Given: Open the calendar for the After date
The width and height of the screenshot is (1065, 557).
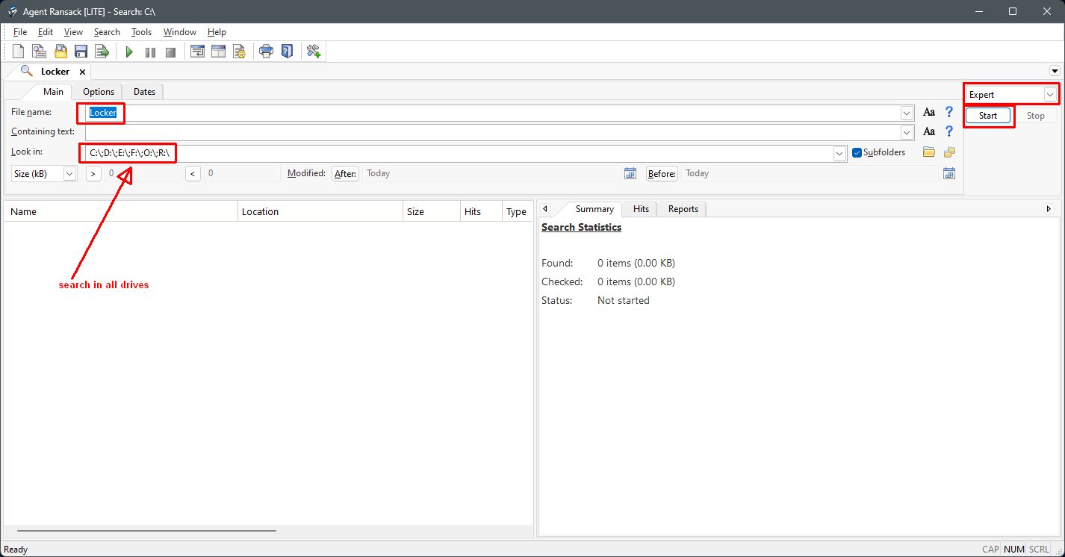Looking at the screenshot, I should coord(630,173).
